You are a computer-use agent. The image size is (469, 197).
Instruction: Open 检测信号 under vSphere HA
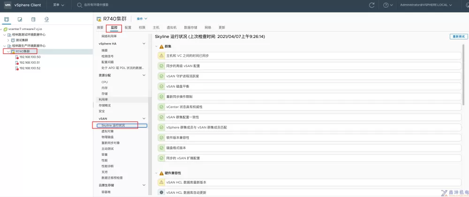point(107,56)
